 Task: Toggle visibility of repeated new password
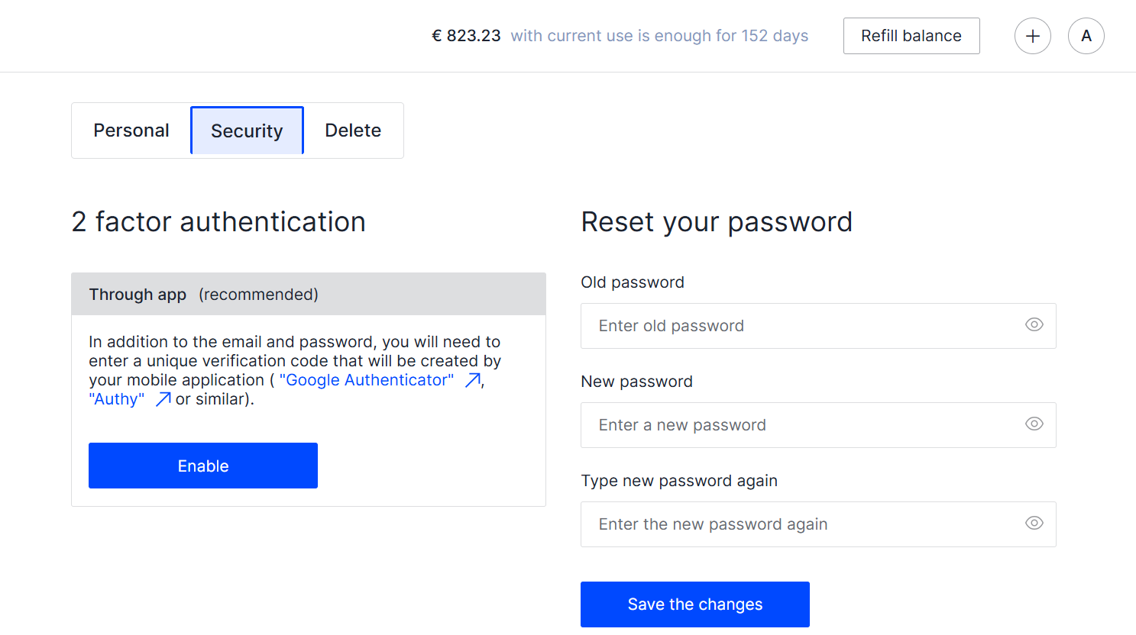click(x=1034, y=524)
